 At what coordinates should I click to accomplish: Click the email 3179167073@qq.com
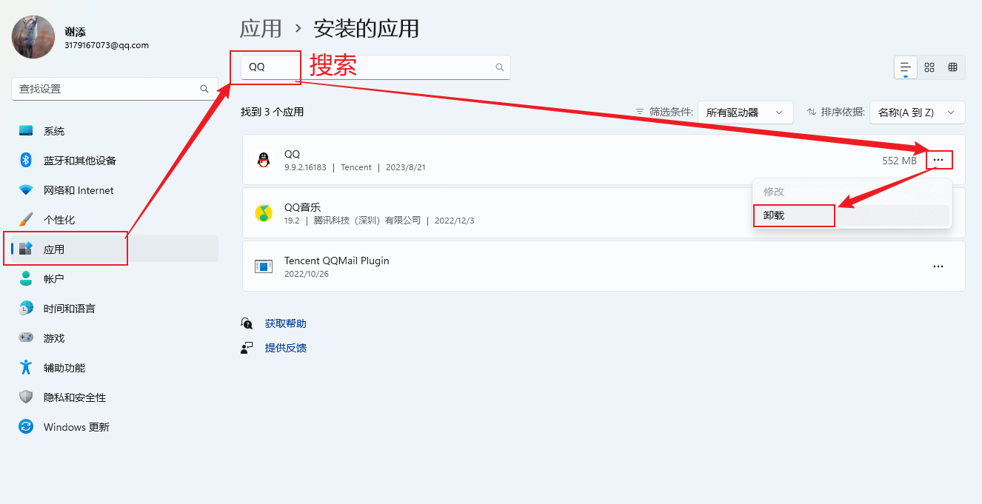point(107,45)
